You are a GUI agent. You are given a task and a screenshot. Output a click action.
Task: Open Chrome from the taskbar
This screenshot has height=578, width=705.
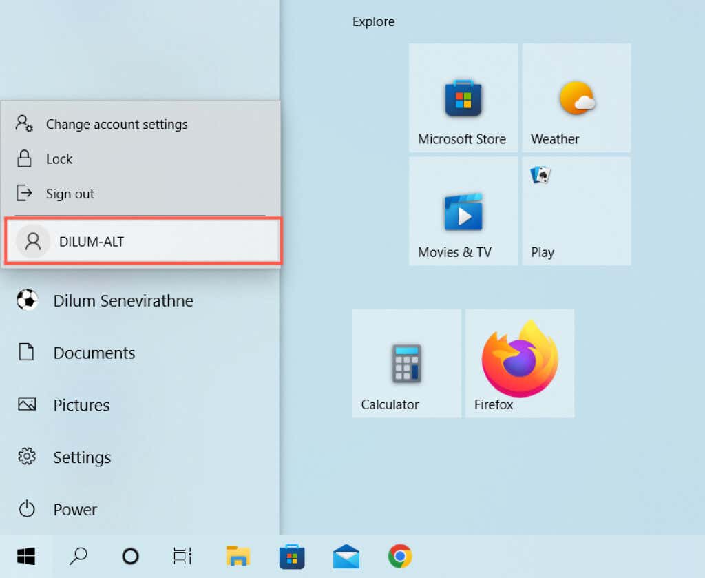(x=400, y=557)
